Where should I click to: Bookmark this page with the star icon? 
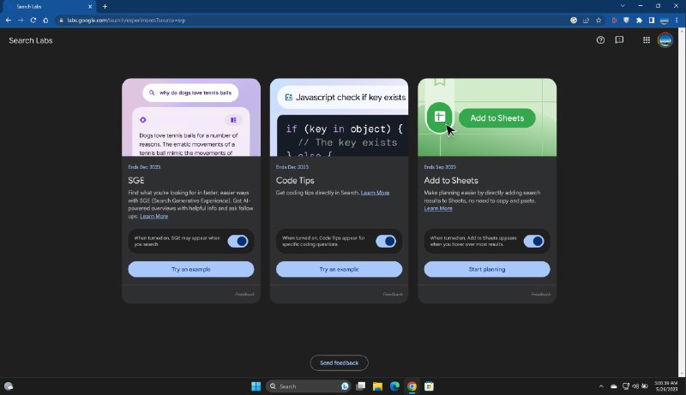point(599,20)
